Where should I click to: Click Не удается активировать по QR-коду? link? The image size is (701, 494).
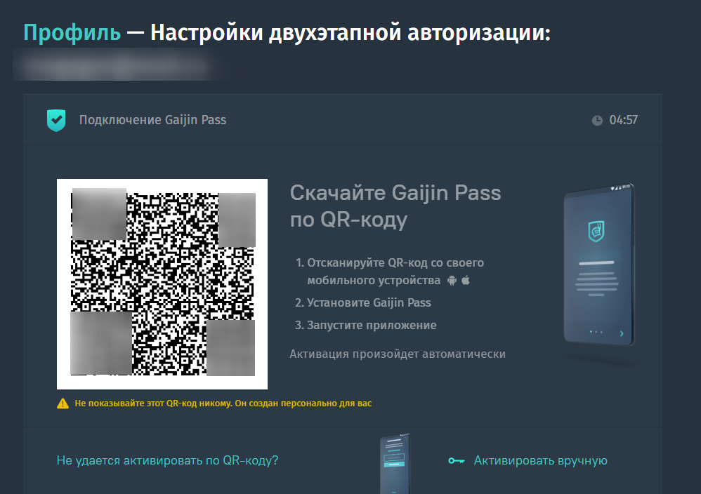click(x=167, y=460)
